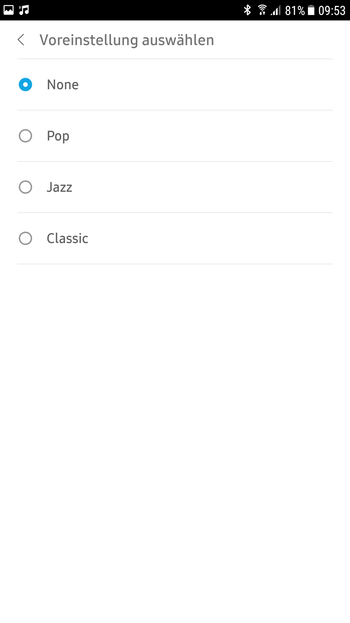The height and width of the screenshot is (623, 350).
Task: Choose the Classic preset label
Action: [67, 238]
